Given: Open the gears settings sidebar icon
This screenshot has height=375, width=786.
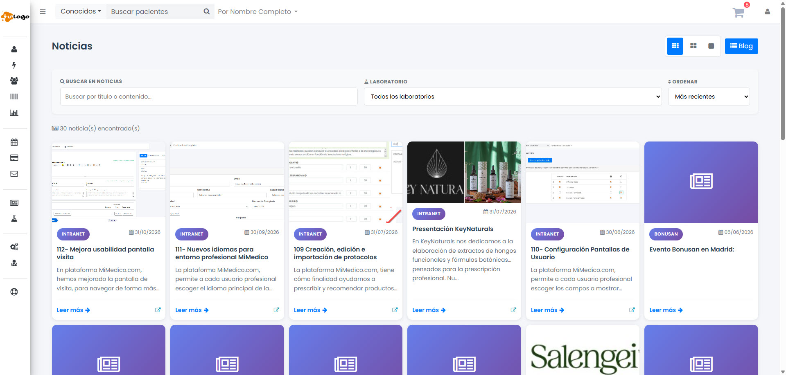Looking at the screenshot, I should click(14, 247).
